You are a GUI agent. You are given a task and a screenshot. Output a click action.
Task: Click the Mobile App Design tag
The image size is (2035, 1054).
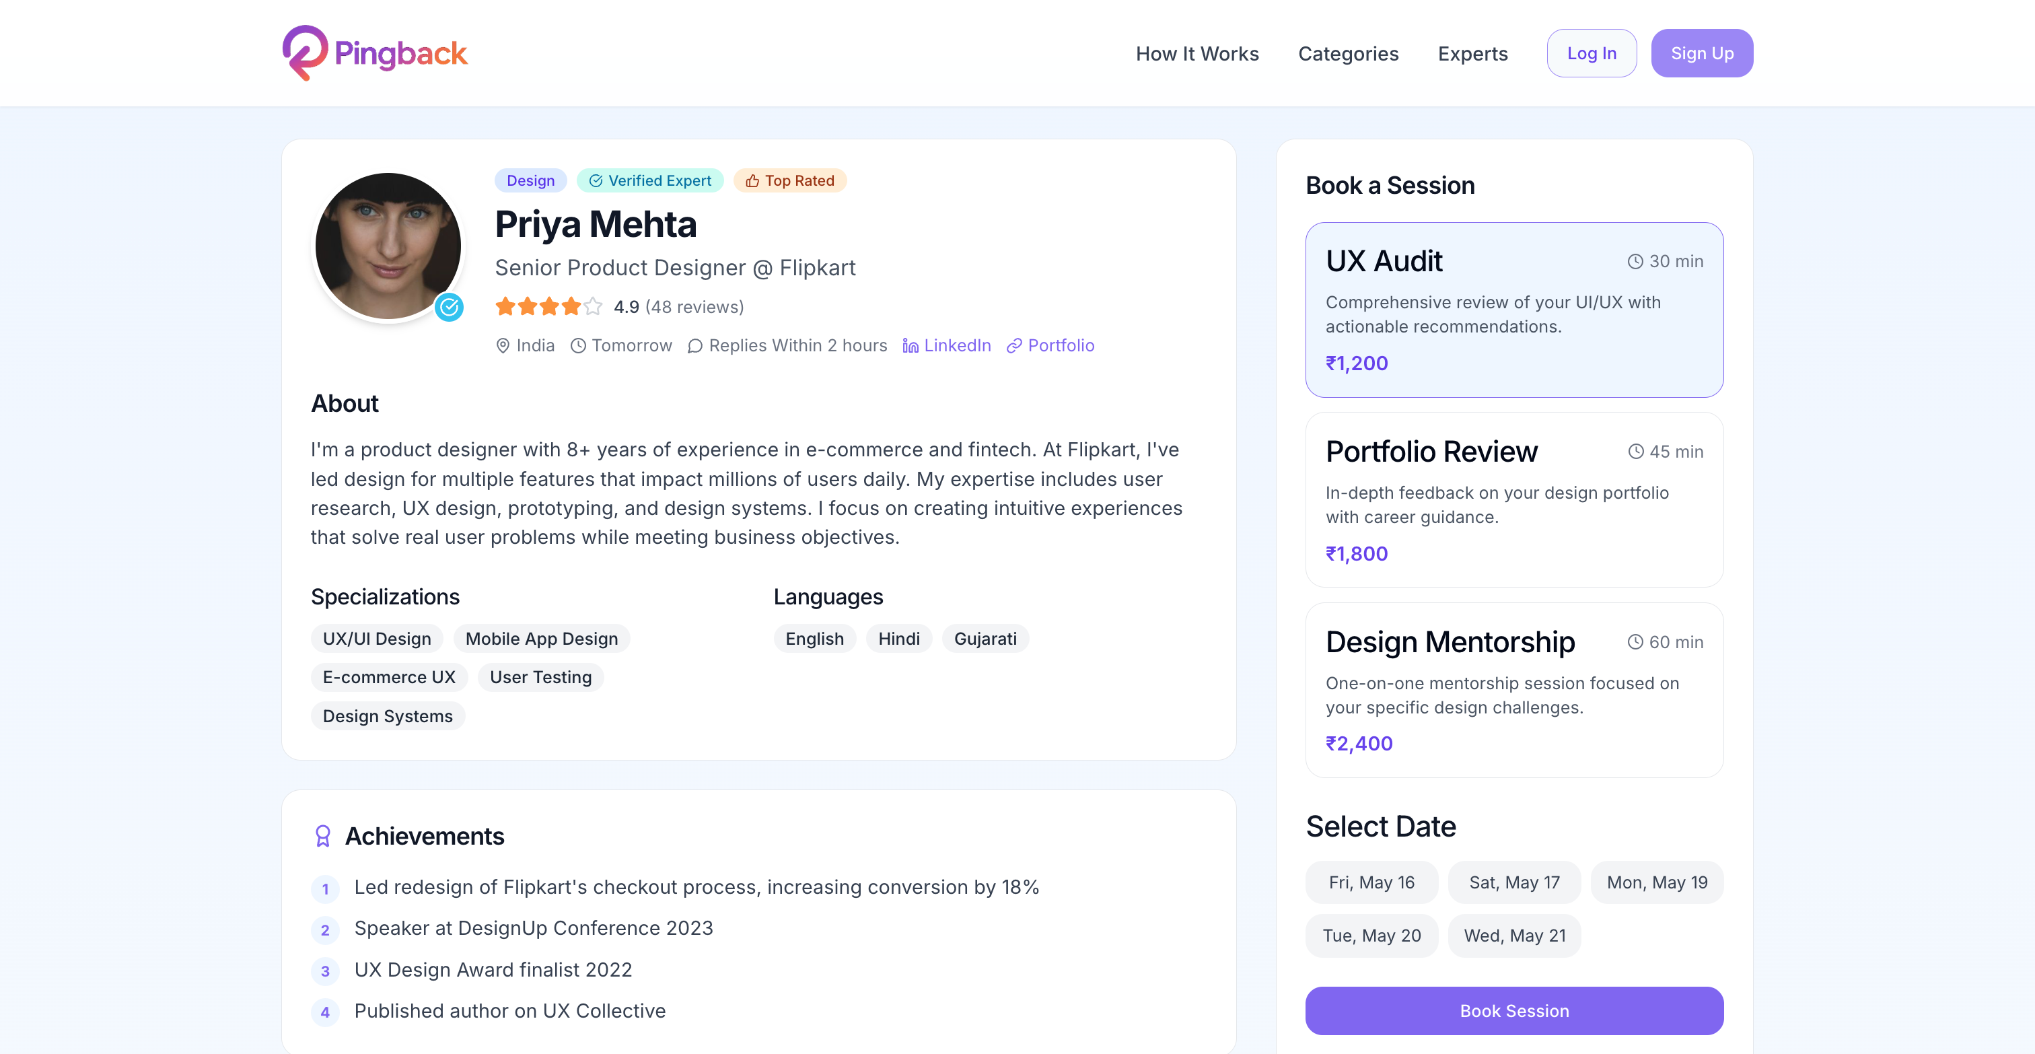(541, 639)
